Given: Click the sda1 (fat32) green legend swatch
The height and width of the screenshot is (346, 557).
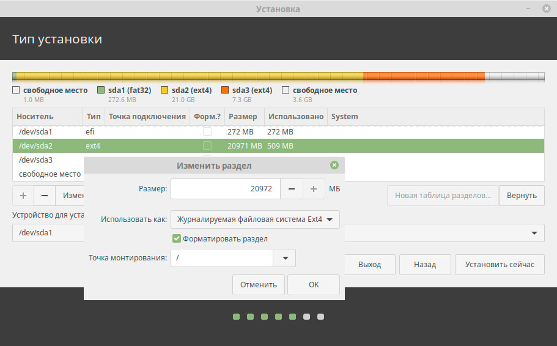Looking at the screenshot, I should click(101, 90).
